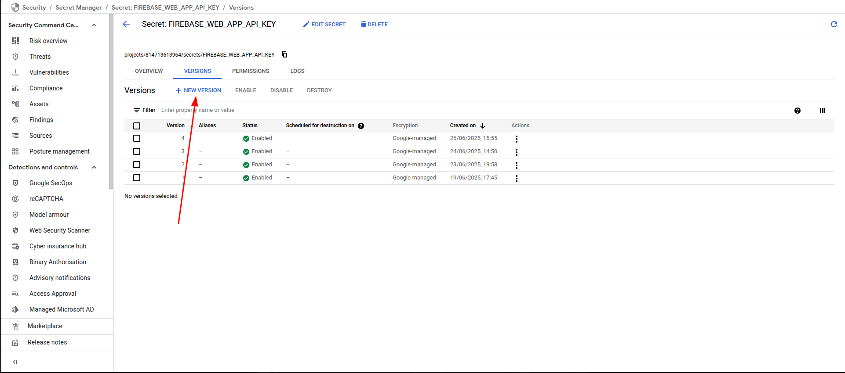Screen dimensions: 845x373
Task: Click the Release notes icon
Action: point(15,343)
